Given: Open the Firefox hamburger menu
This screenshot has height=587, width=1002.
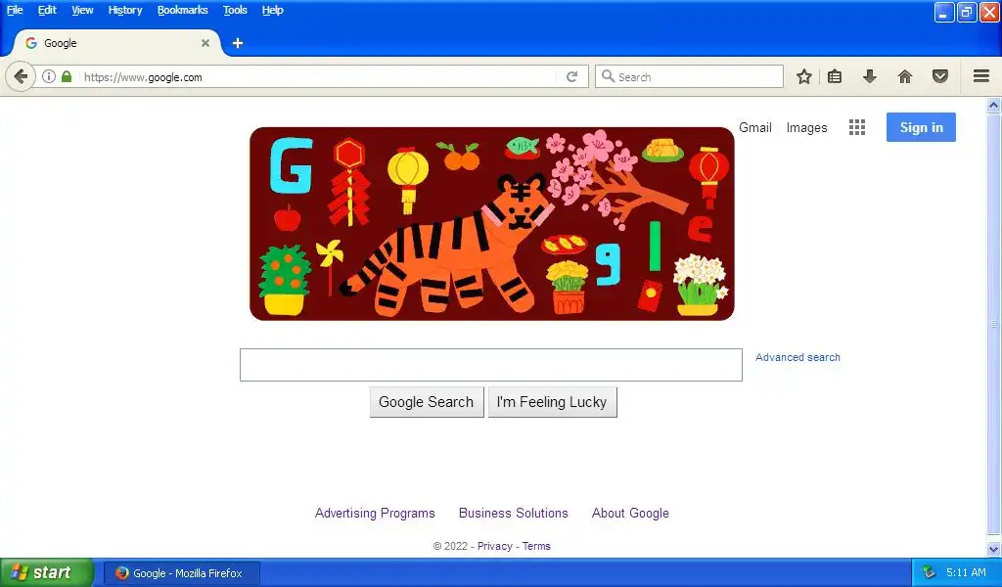Looking at the screenshot, I should (x=981, y=76).
